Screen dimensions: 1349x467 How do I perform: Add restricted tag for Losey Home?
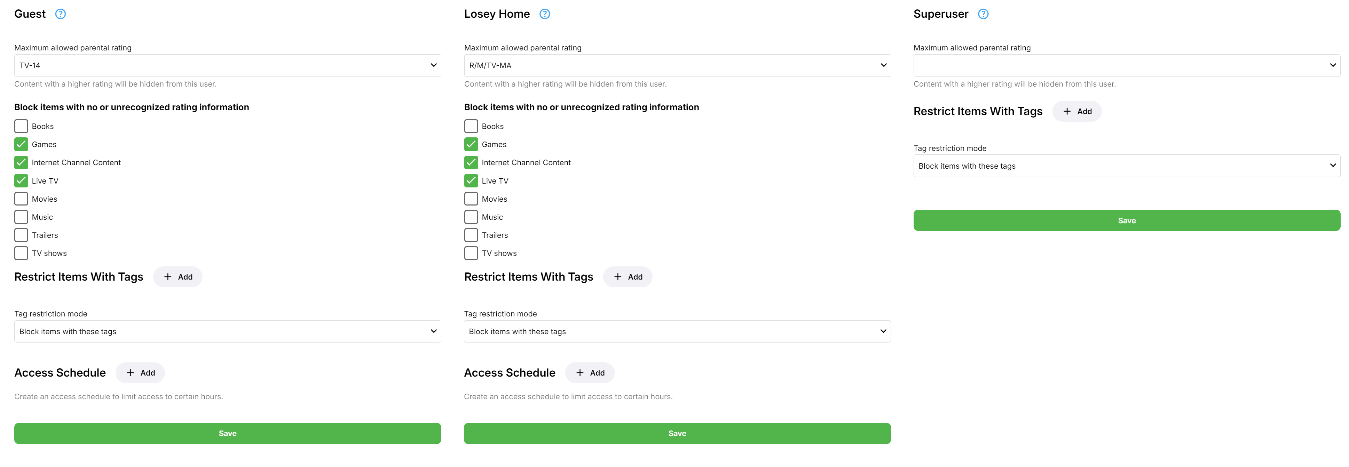point(628,277)
